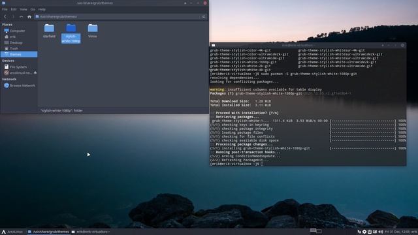Go to the home folder
Image resolution: width=418 pixels, height=235 pixels.
click(x=29, y=16)
